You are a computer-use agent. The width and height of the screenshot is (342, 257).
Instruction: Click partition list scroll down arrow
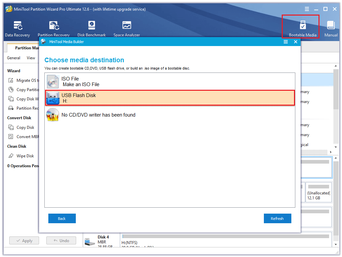(336, 147)
